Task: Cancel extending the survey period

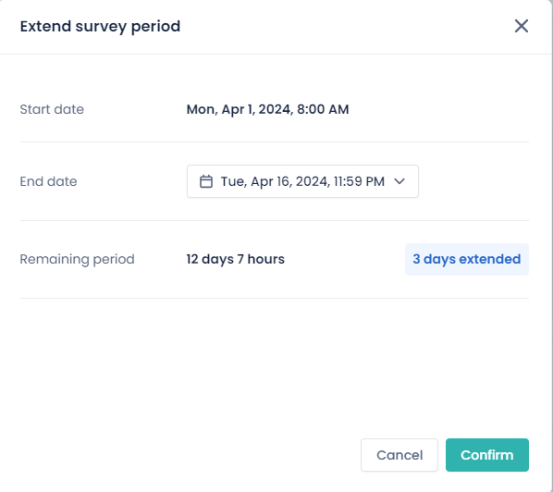Action: pos(399,455)
